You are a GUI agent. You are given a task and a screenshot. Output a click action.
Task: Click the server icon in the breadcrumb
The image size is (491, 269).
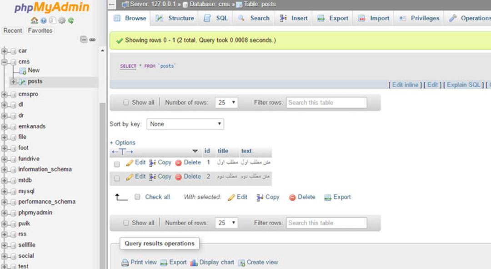(x=125, y=5)
